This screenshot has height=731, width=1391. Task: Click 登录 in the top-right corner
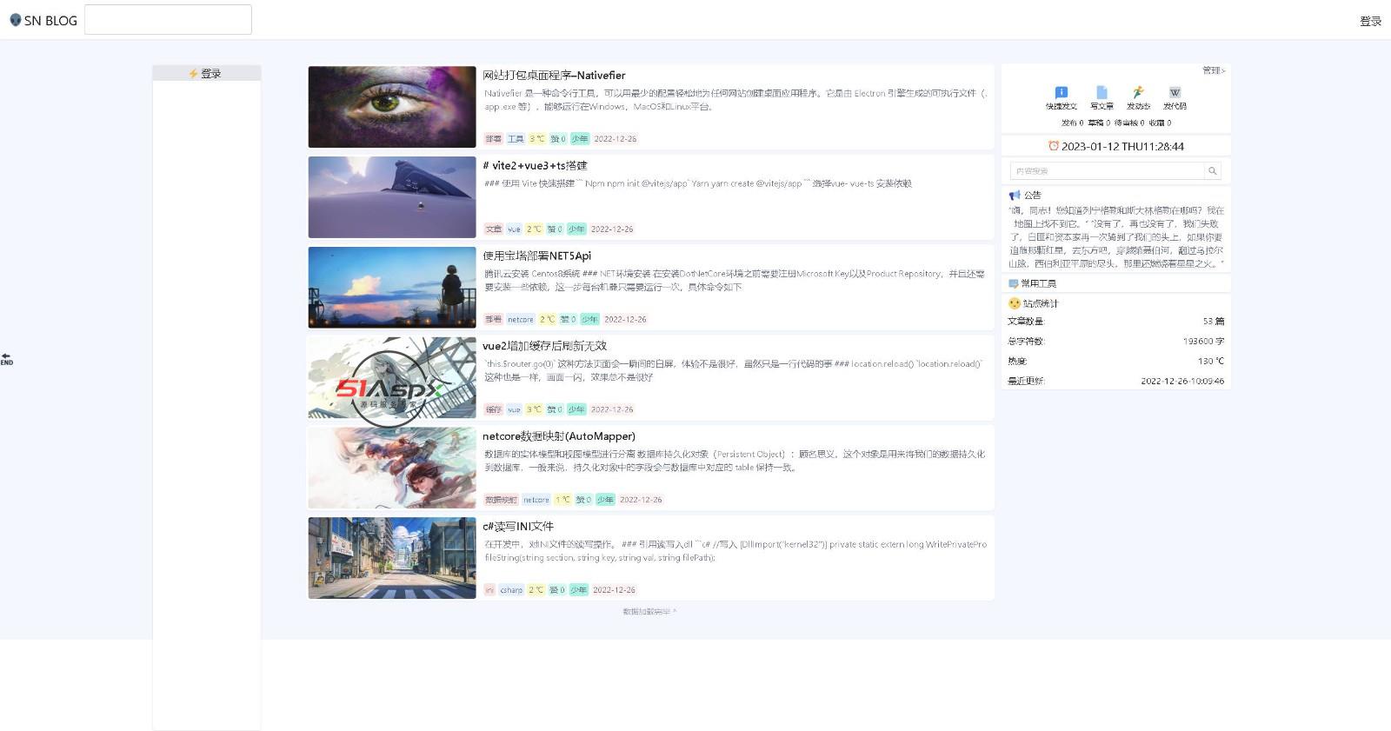1370,21
